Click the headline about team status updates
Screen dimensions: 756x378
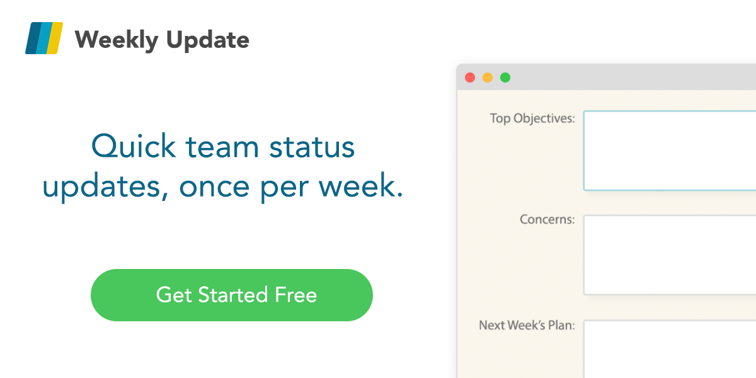click(x=224, y=166)
